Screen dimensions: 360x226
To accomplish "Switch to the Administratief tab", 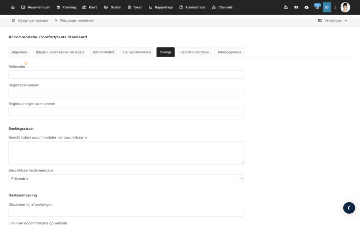I will (x=103, y=52).
